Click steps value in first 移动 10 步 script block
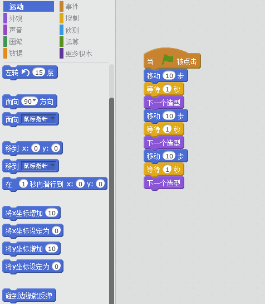Image resolution: width=265 pixels, height=304 pixels. coord(169,76)
